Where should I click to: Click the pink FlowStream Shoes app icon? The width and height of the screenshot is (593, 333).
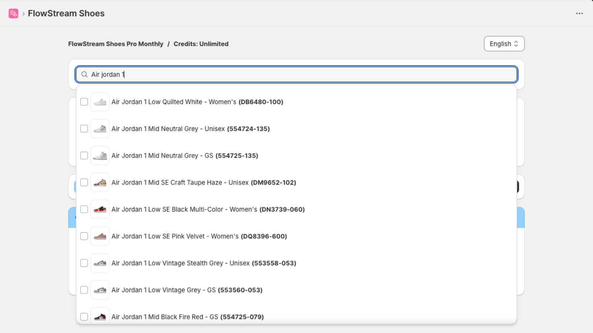[13, 13]
